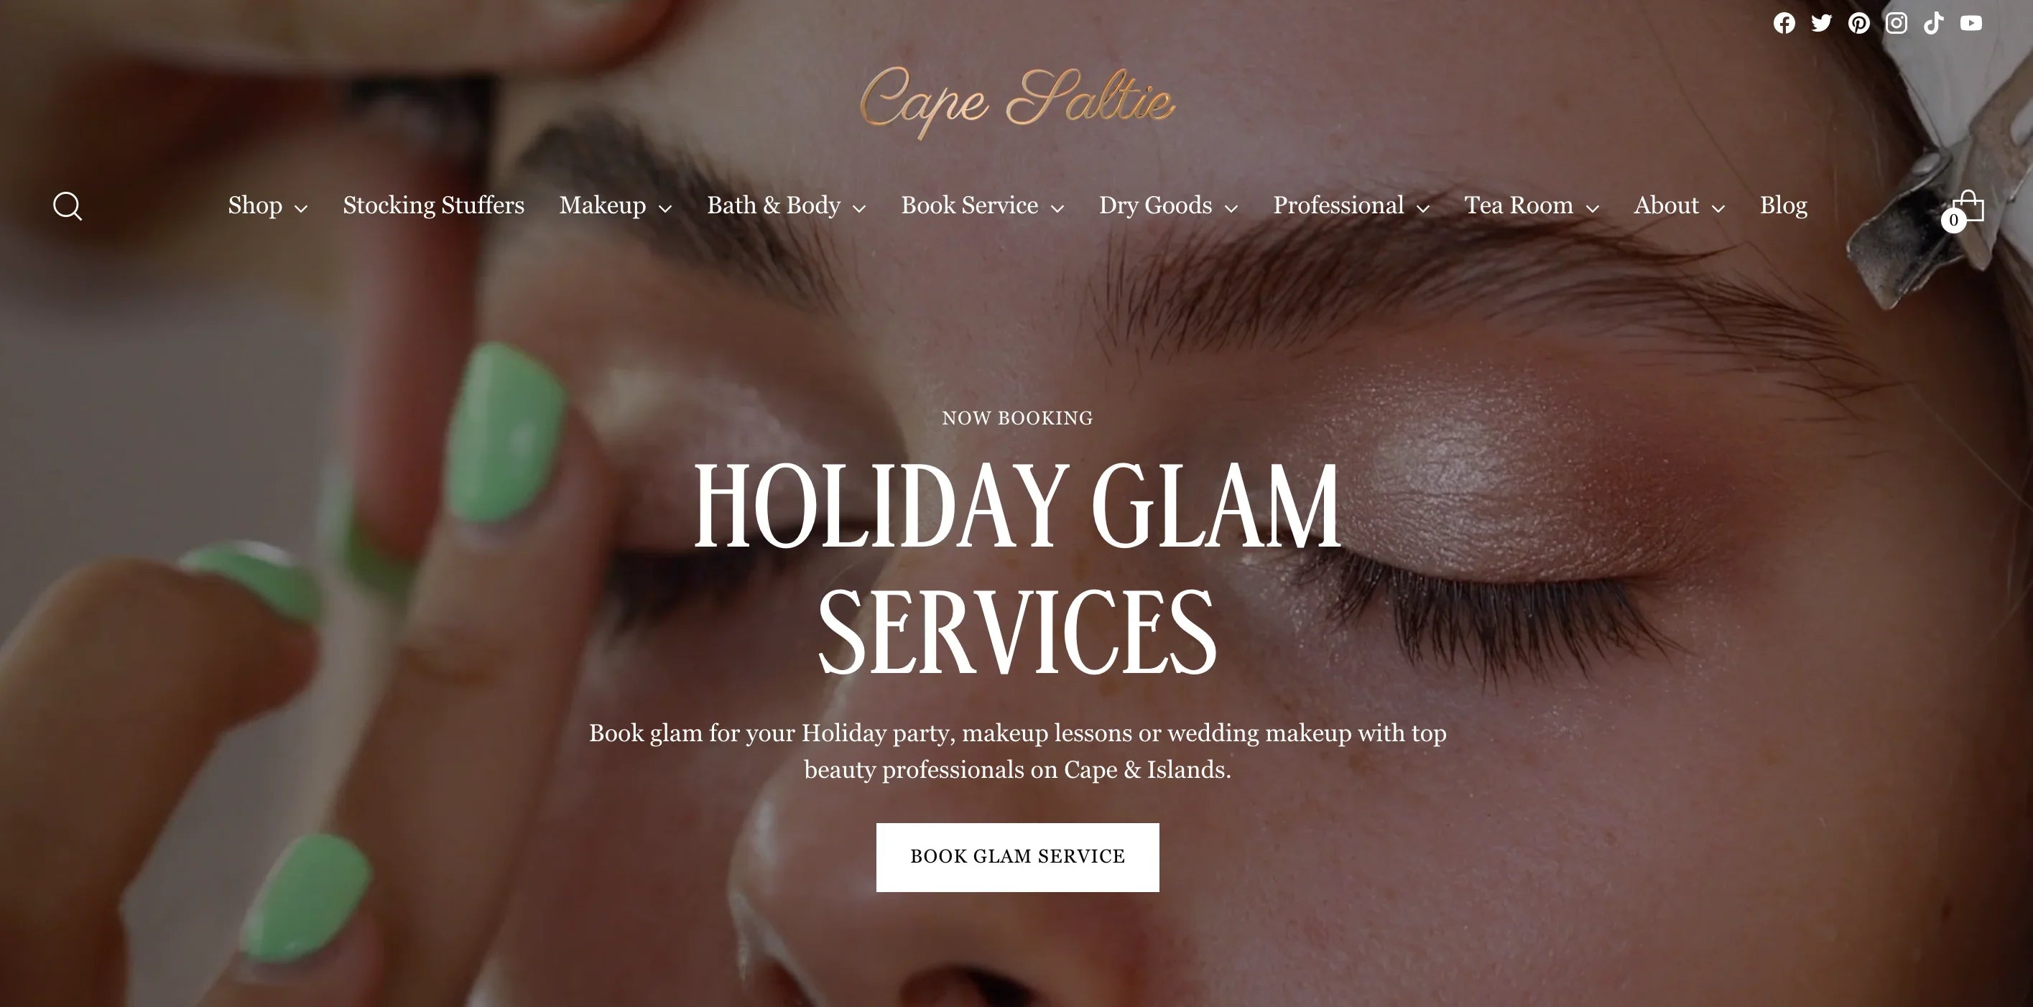The height and width of the screenshot is (1007, 2033).
Task: Click the Cape Saltie logo
Action: pyautogui.click(x=1017, y=102)
